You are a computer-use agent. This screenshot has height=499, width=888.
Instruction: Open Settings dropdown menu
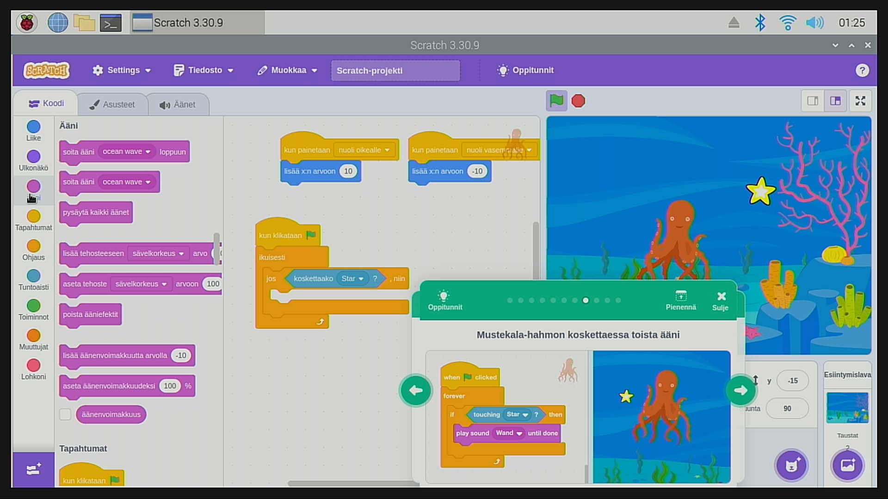[122, 70]
